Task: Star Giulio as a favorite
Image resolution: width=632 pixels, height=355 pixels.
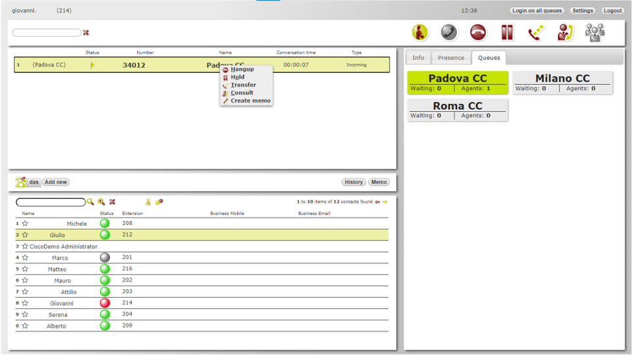Action: (25, 235)
